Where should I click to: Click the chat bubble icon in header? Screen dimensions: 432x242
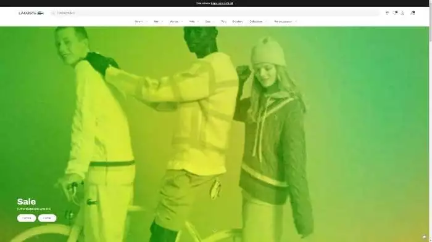[395, 13]
